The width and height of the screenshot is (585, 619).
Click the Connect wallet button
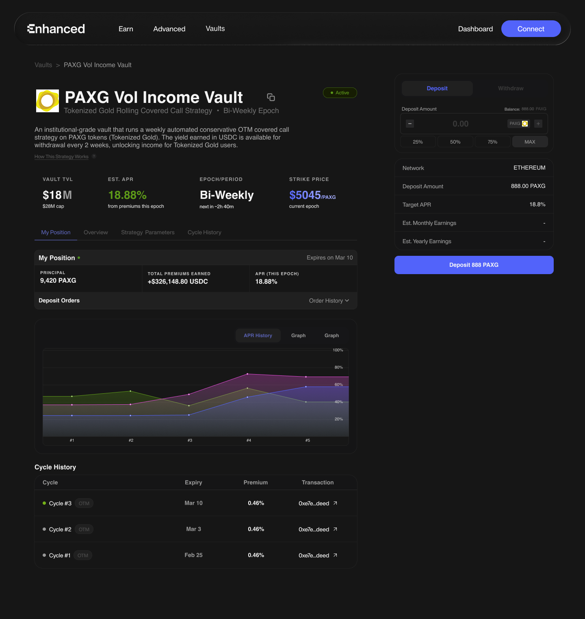tap(531, 29)
